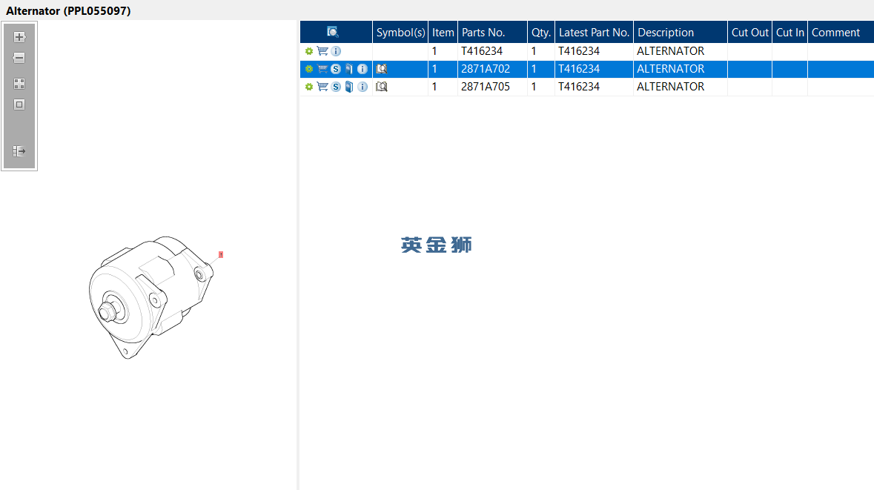Click green gear icon in 2871A705 row
Image resolution: width=874 pixels, height=490 pixels.
[x=309, y=87]
